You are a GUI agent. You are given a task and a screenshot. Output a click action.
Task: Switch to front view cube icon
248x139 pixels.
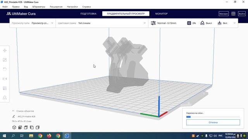pyautogui.click(x=20, y=127)
